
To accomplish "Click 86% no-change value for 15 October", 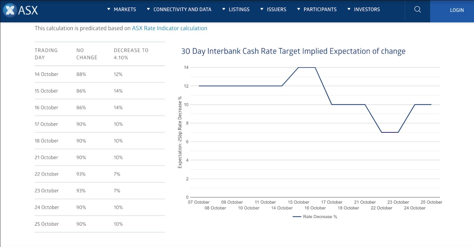I will (x=81, y=91).
